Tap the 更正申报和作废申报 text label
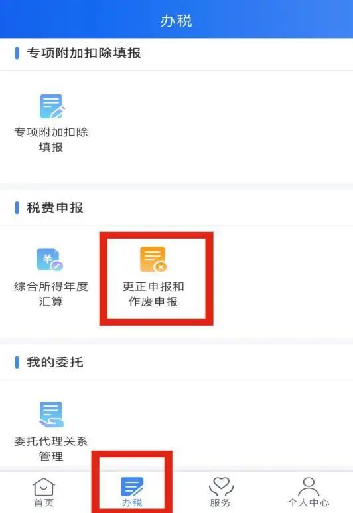 tap(153, 294)
